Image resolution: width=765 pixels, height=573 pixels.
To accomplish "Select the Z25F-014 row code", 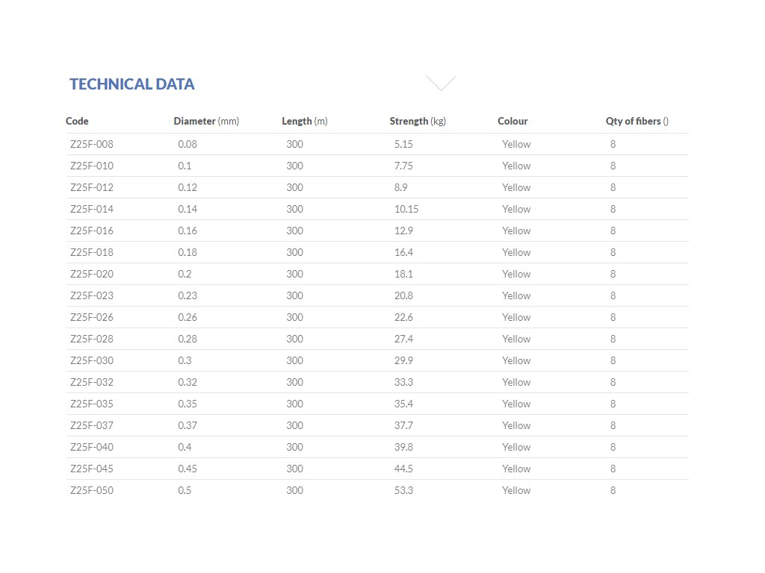I will (x=91, y=209).
